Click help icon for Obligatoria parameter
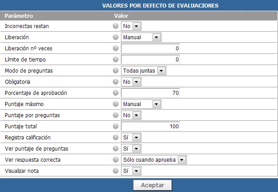278x192 pixels. [115, 82]
